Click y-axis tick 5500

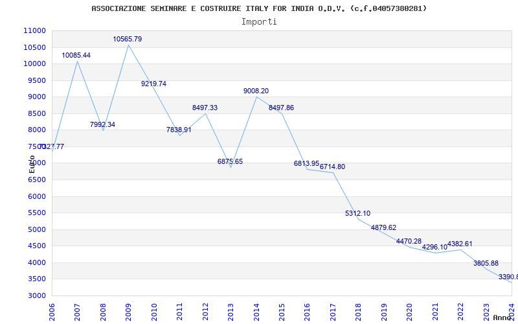(x=37, y=213)
